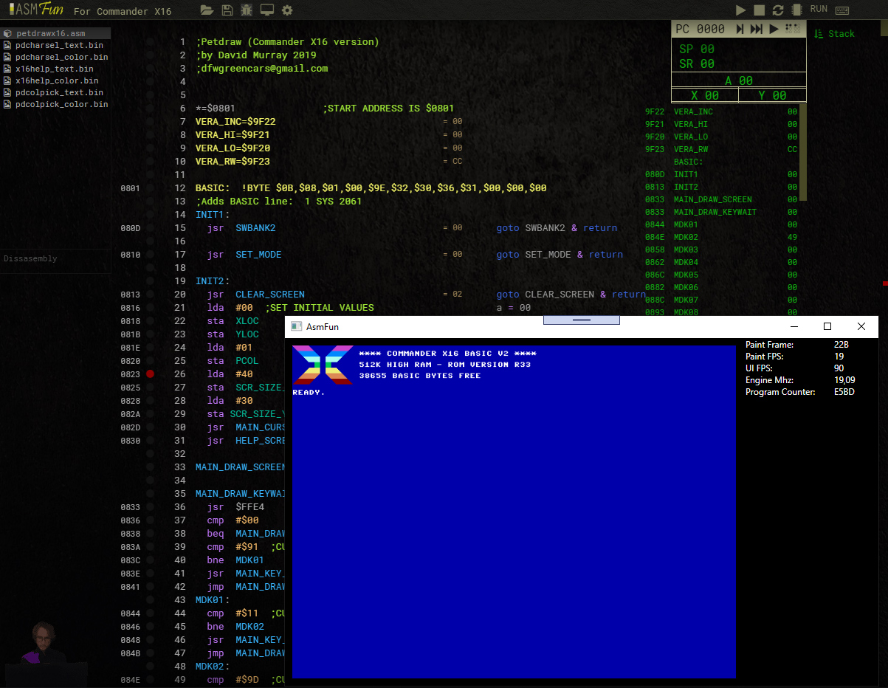Image resolution: width=888 pixels, height=688 pixels.
Task: Click the reload icon in top toolbar
Action: point(778,10)
